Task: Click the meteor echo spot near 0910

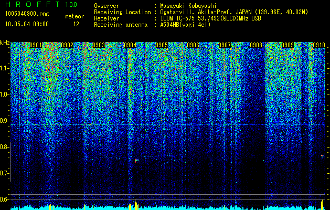Action: point(322,155)
